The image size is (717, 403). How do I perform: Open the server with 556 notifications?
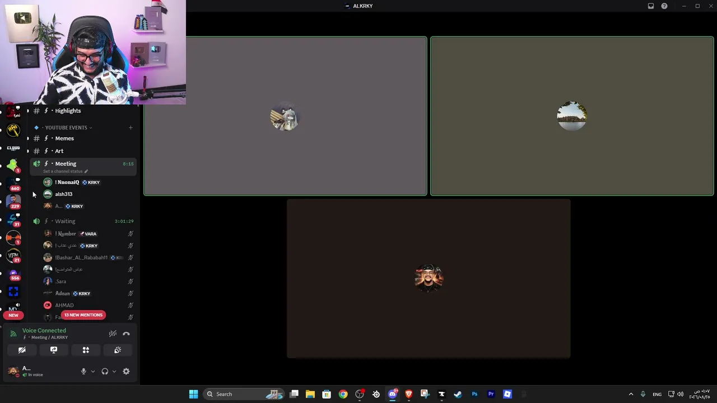13,274
